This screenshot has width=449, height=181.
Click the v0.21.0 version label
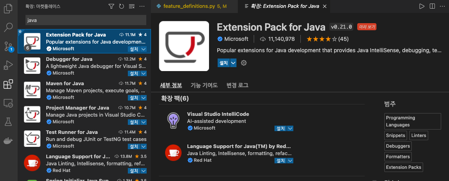coord(342,27)
